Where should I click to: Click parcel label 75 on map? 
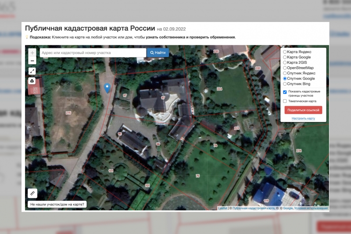tap(198, 176)
